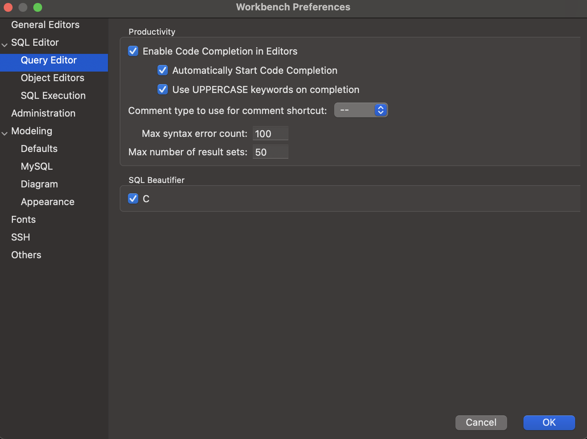587x439 pixels.
Task: Toggle Use UPPERCASE keywords on completion
Action: click(163, 89)
